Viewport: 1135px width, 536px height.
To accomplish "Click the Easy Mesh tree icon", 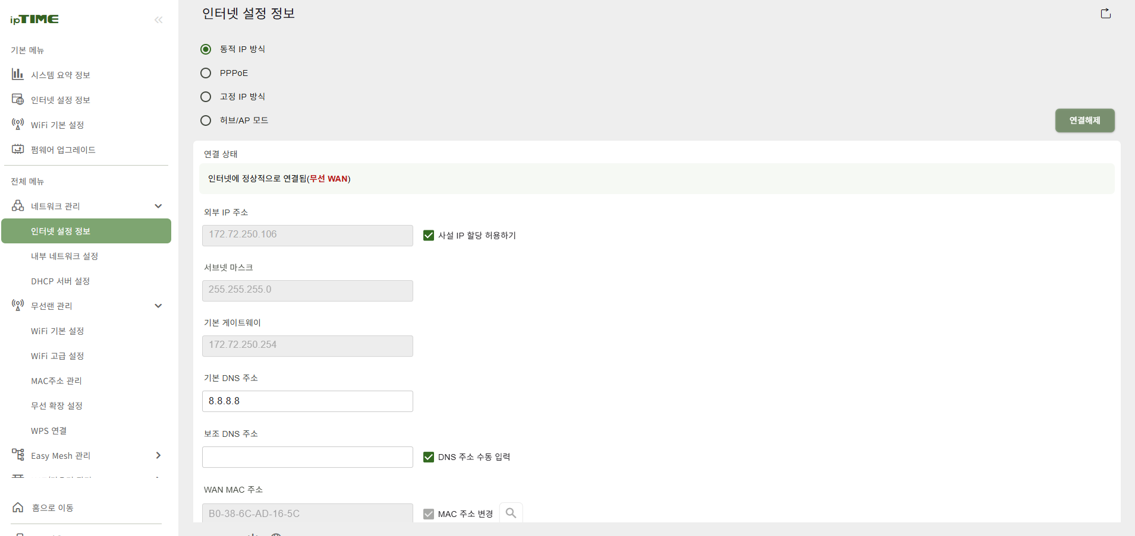I will 18,455.
